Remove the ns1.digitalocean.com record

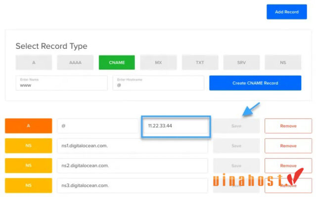click(x=288, y=146)
